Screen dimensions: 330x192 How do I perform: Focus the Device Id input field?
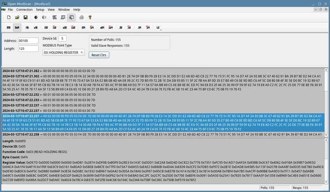click(62, 38)
